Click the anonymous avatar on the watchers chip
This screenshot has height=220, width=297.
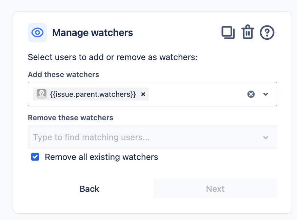tap(41, 94)
